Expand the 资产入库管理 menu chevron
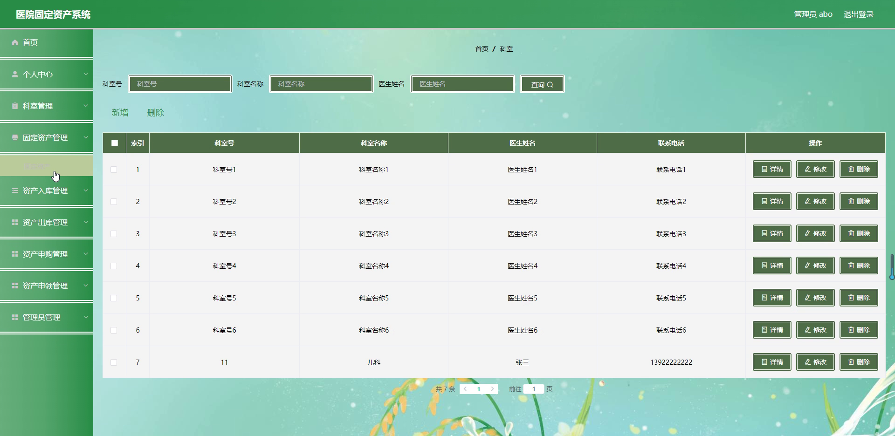 [x=86, y=190]
